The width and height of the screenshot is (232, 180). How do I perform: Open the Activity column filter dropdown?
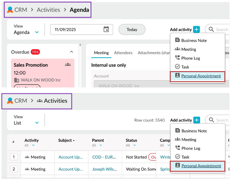point(33,145)
